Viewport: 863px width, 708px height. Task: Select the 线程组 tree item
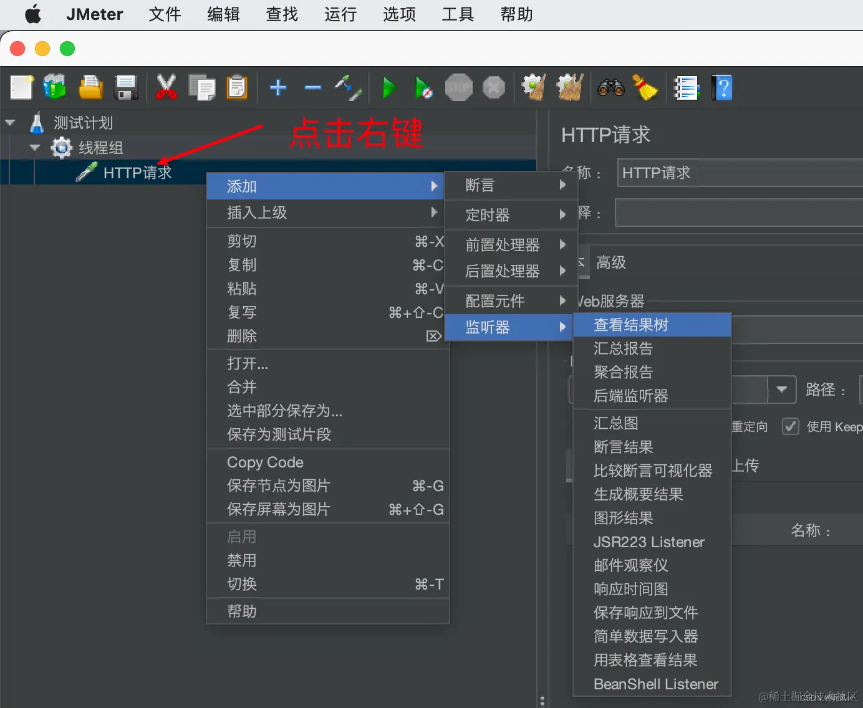pos(100,148)
